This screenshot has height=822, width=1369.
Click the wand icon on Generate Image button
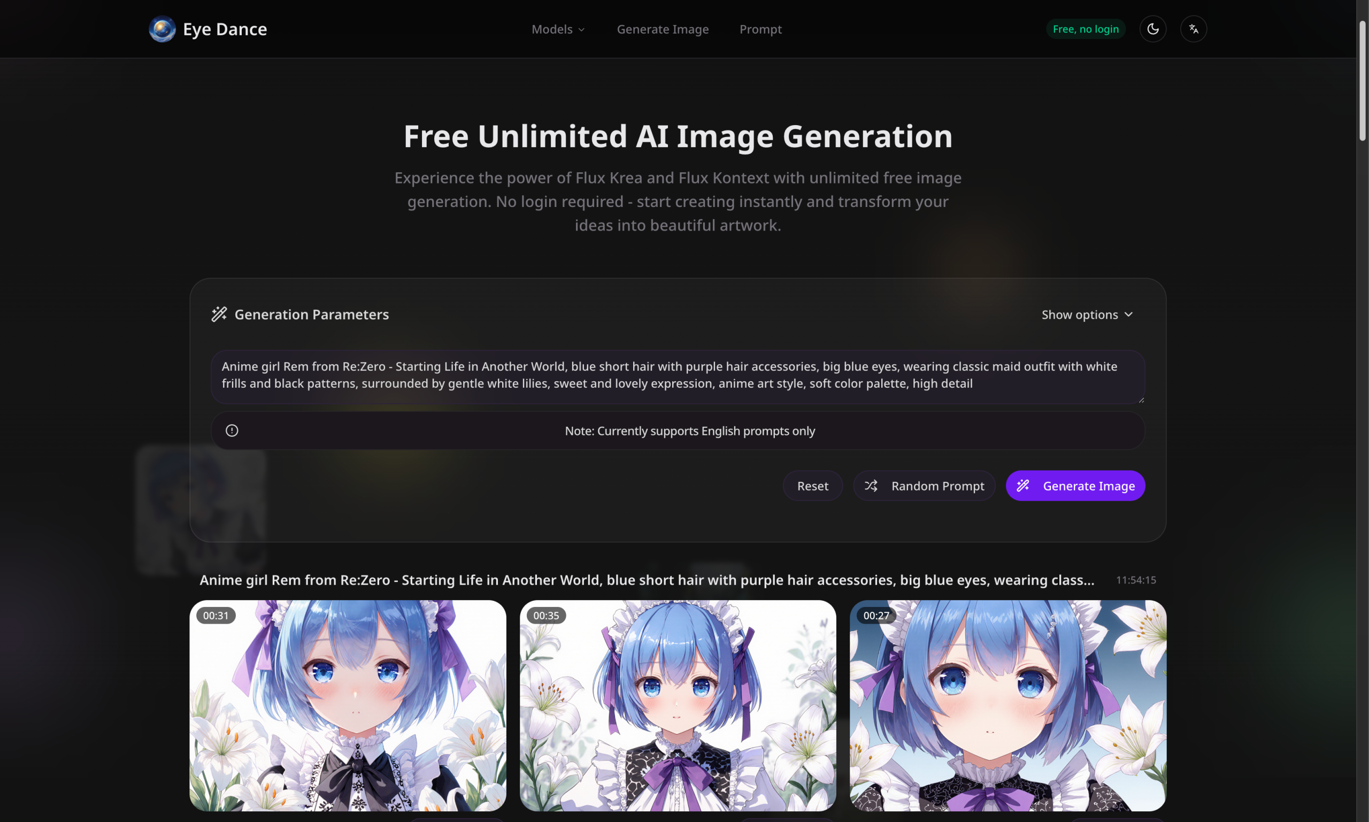(x=1023, y=486)
